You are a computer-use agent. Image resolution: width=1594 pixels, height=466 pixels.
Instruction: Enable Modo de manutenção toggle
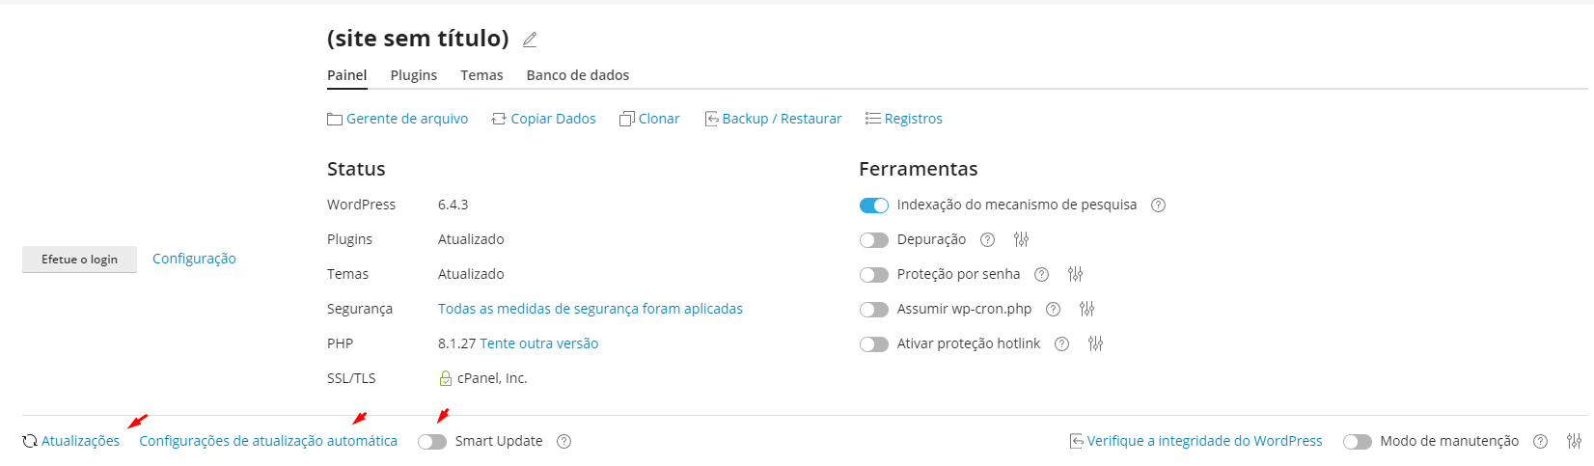click(1357, 441)
